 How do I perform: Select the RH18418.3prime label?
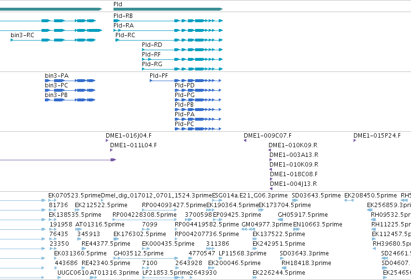pos(306,264)
